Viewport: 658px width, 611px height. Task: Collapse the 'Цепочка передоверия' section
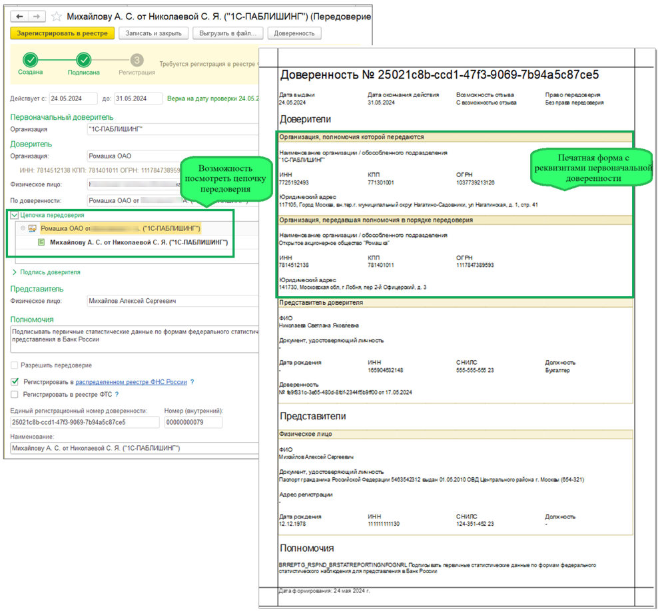point(15,216)
